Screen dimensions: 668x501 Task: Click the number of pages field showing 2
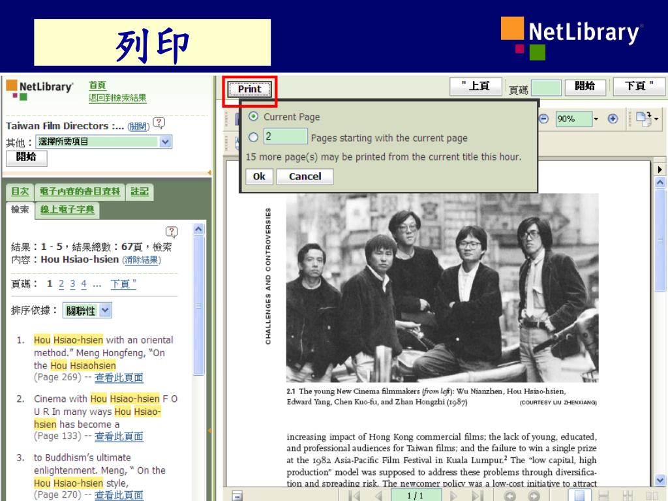285,136
